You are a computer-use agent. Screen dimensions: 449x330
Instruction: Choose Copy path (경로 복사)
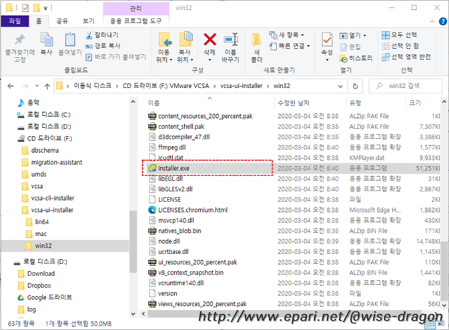click(x=103, y=46)
